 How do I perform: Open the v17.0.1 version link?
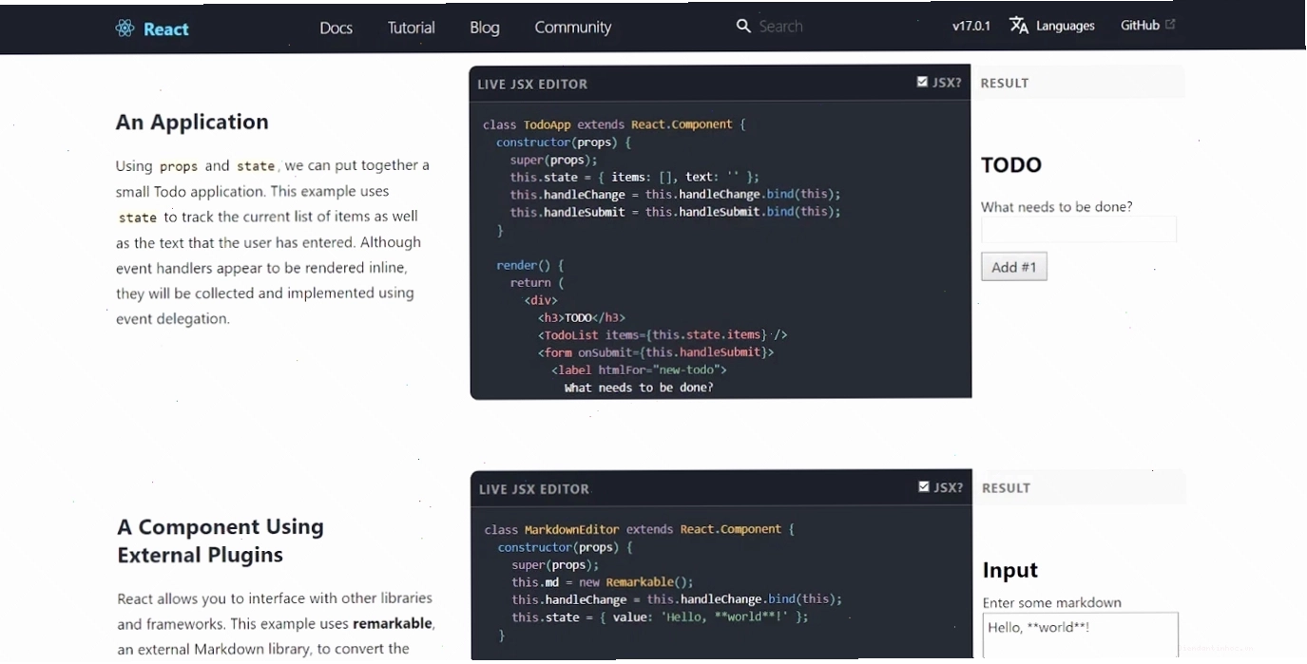tap(971, 26)
